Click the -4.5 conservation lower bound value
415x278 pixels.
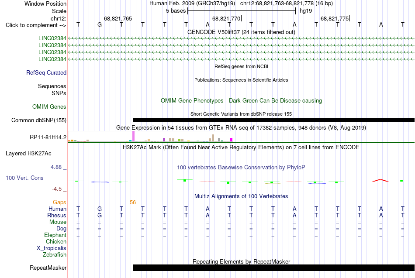coord(57,189)
